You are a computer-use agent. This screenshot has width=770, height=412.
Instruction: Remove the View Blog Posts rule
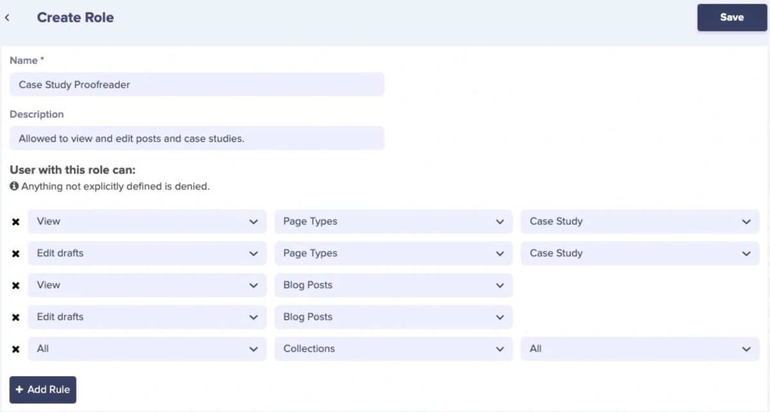coord(16,286)
